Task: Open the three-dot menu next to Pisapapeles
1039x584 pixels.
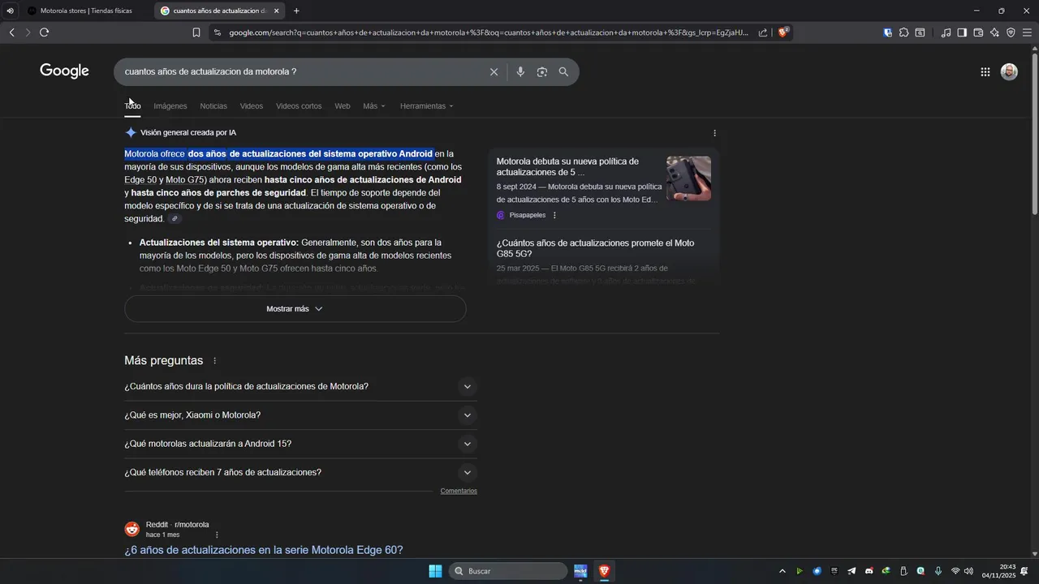Action: click(554, 215)
